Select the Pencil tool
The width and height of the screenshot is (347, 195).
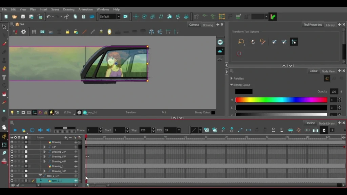pyautogui.click(x=4, y=52)
